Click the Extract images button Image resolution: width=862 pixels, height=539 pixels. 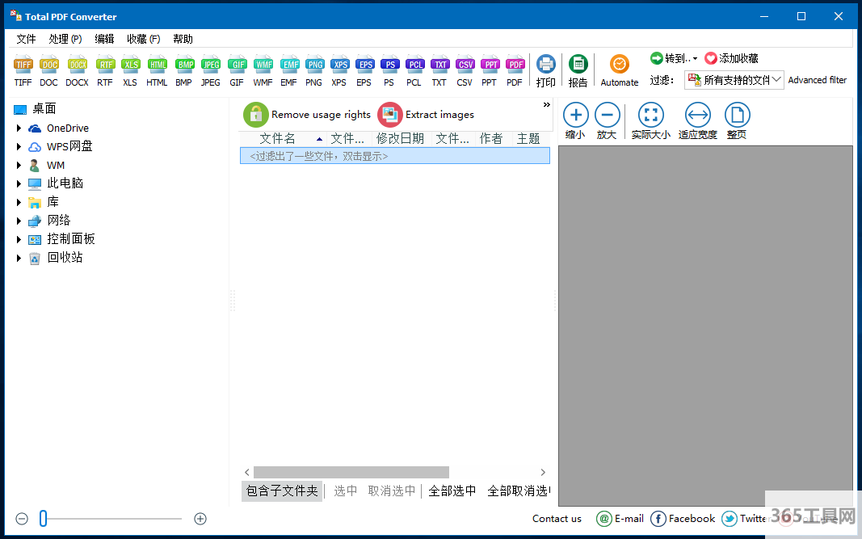pyautogui.click(x=427, y=115)
